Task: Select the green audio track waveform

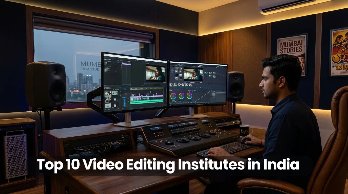Action: tap(146, 102)
